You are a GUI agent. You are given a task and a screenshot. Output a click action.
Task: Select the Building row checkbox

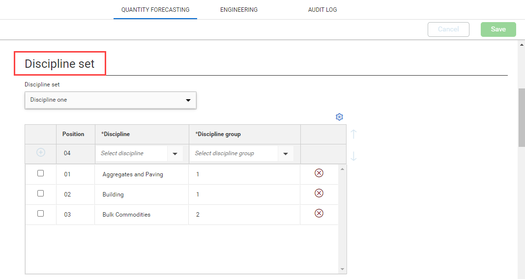pyautogui.click(x=41, y=194)
